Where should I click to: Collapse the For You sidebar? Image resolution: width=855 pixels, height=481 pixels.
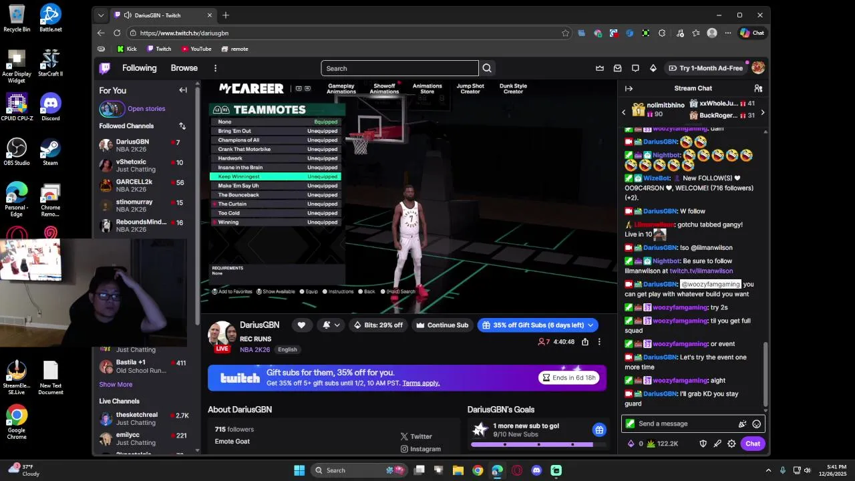[x=183, y=90]
